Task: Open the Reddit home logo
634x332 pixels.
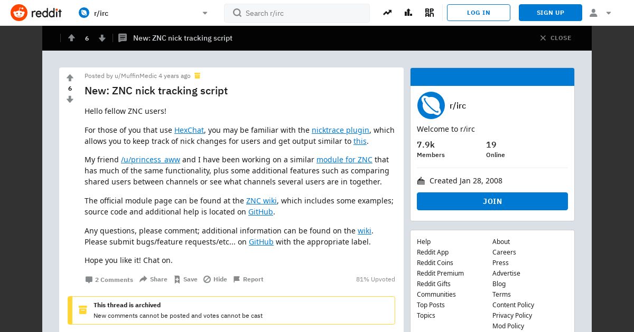Action: pyautogui.click(x=36, y=13)
